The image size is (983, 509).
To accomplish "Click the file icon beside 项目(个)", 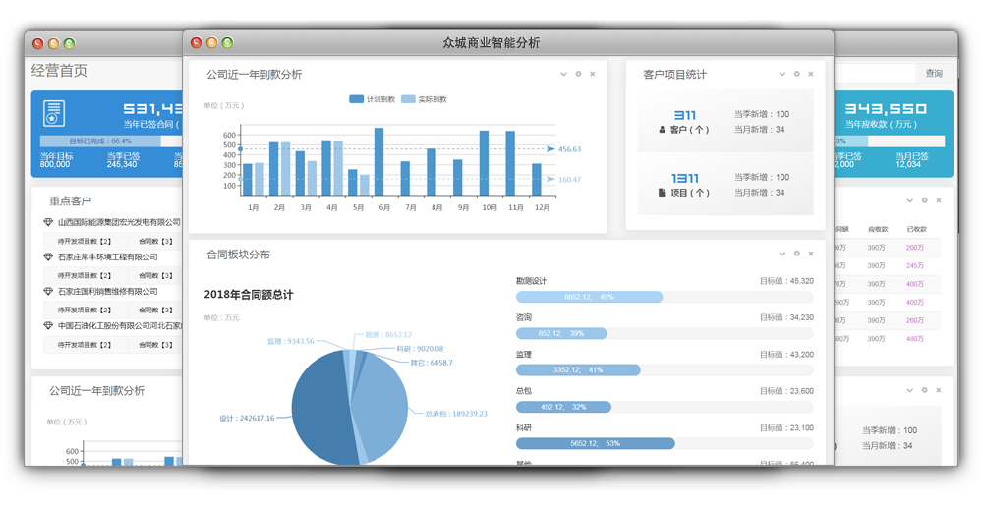I will click(x=663, y=193).
